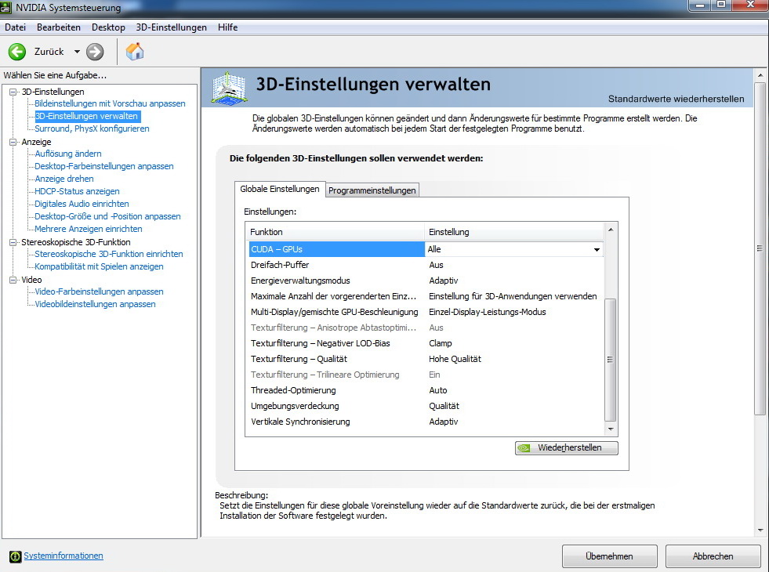Open the Desktop menu
The width and height of the screenshot is (769, 572).
108,27
